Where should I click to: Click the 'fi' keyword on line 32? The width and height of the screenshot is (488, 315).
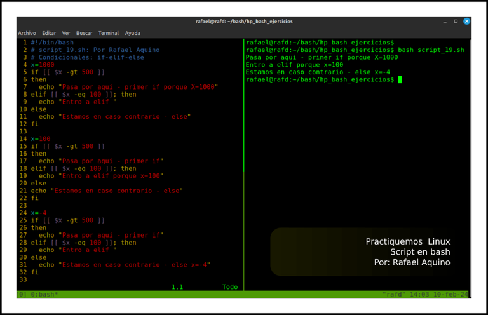coord(34,272)
